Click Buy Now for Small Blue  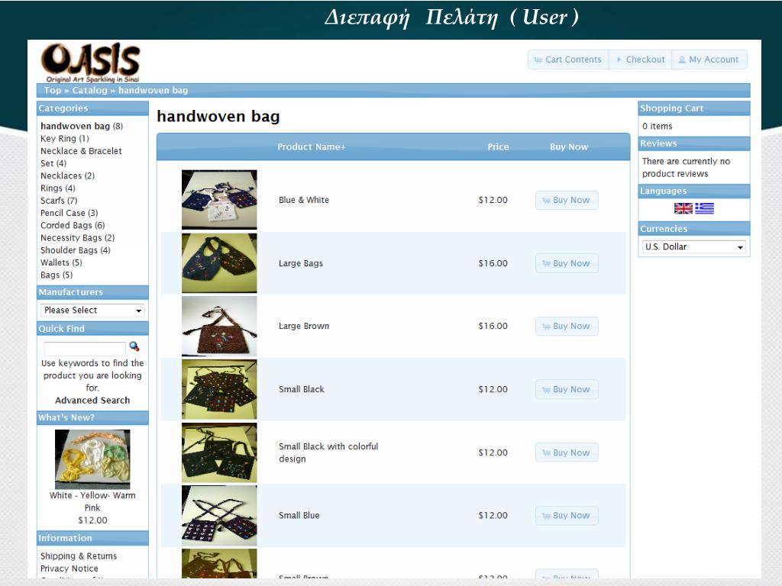click(567, 515)
